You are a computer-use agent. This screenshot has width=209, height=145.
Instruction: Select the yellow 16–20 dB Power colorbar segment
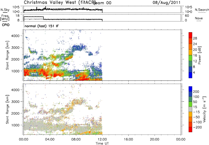click(190, 52)
